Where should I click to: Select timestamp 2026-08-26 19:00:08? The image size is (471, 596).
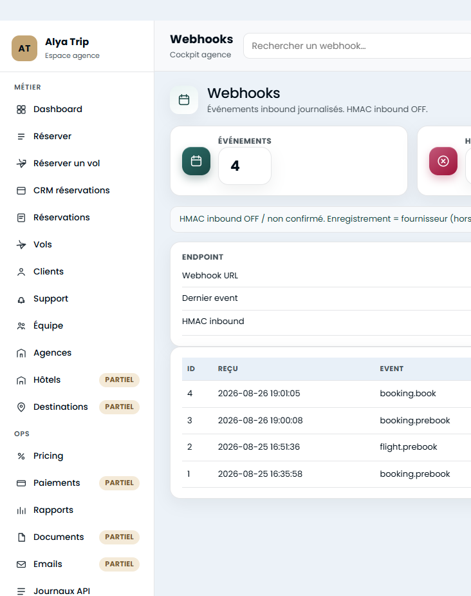[x=261, y=420]
